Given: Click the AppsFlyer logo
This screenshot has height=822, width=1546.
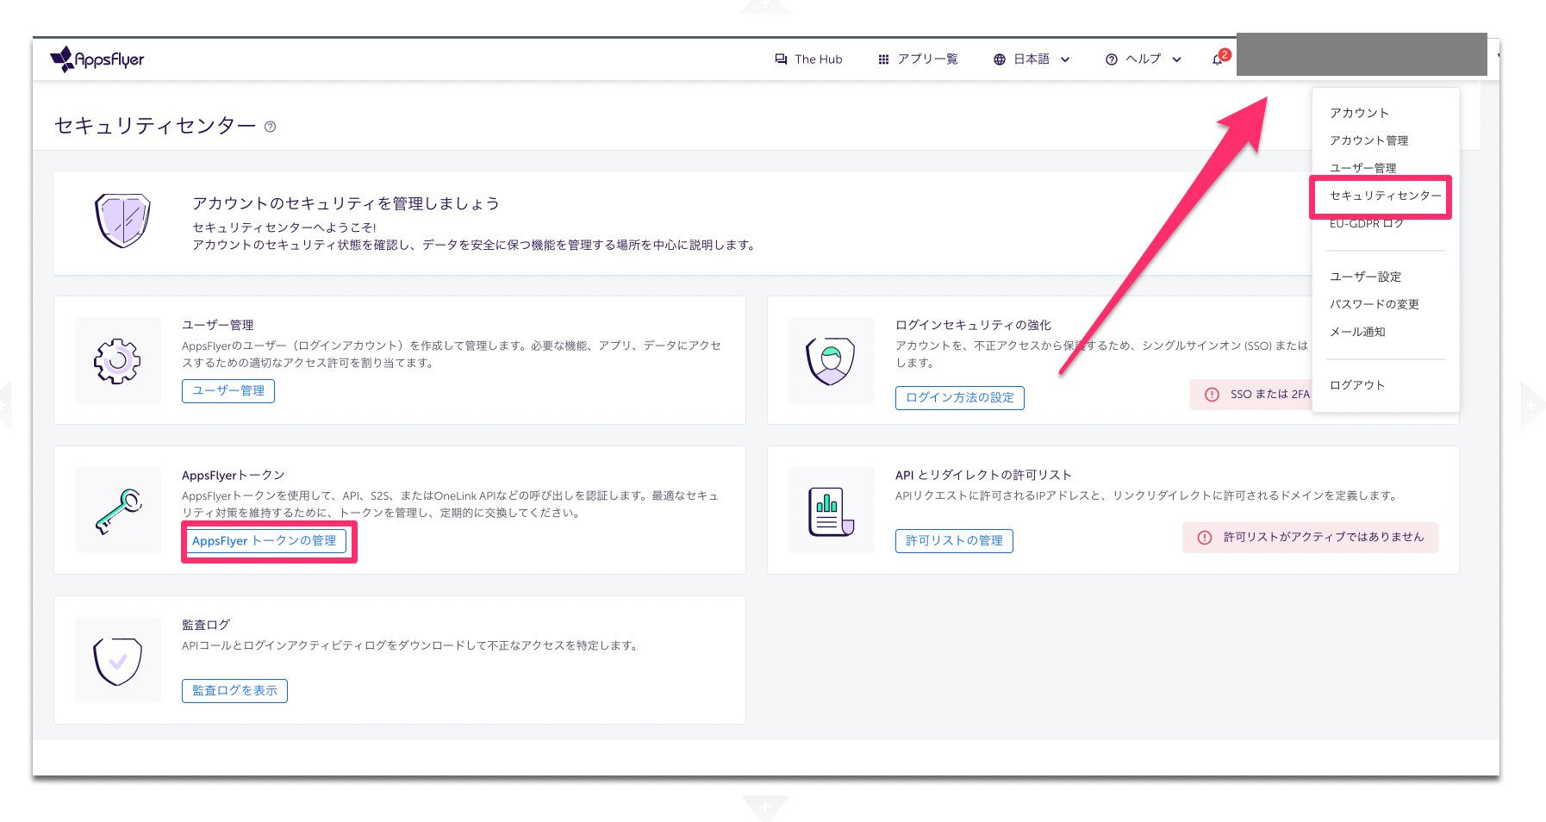Looking at the screenshot, I should click(x=97, y=59).
